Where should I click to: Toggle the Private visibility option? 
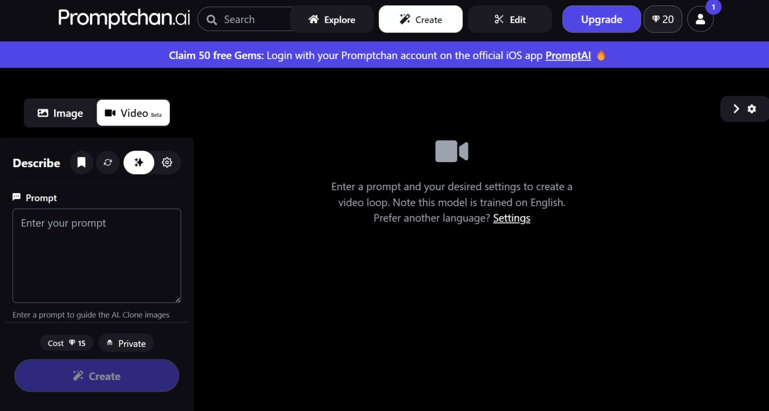126,343
